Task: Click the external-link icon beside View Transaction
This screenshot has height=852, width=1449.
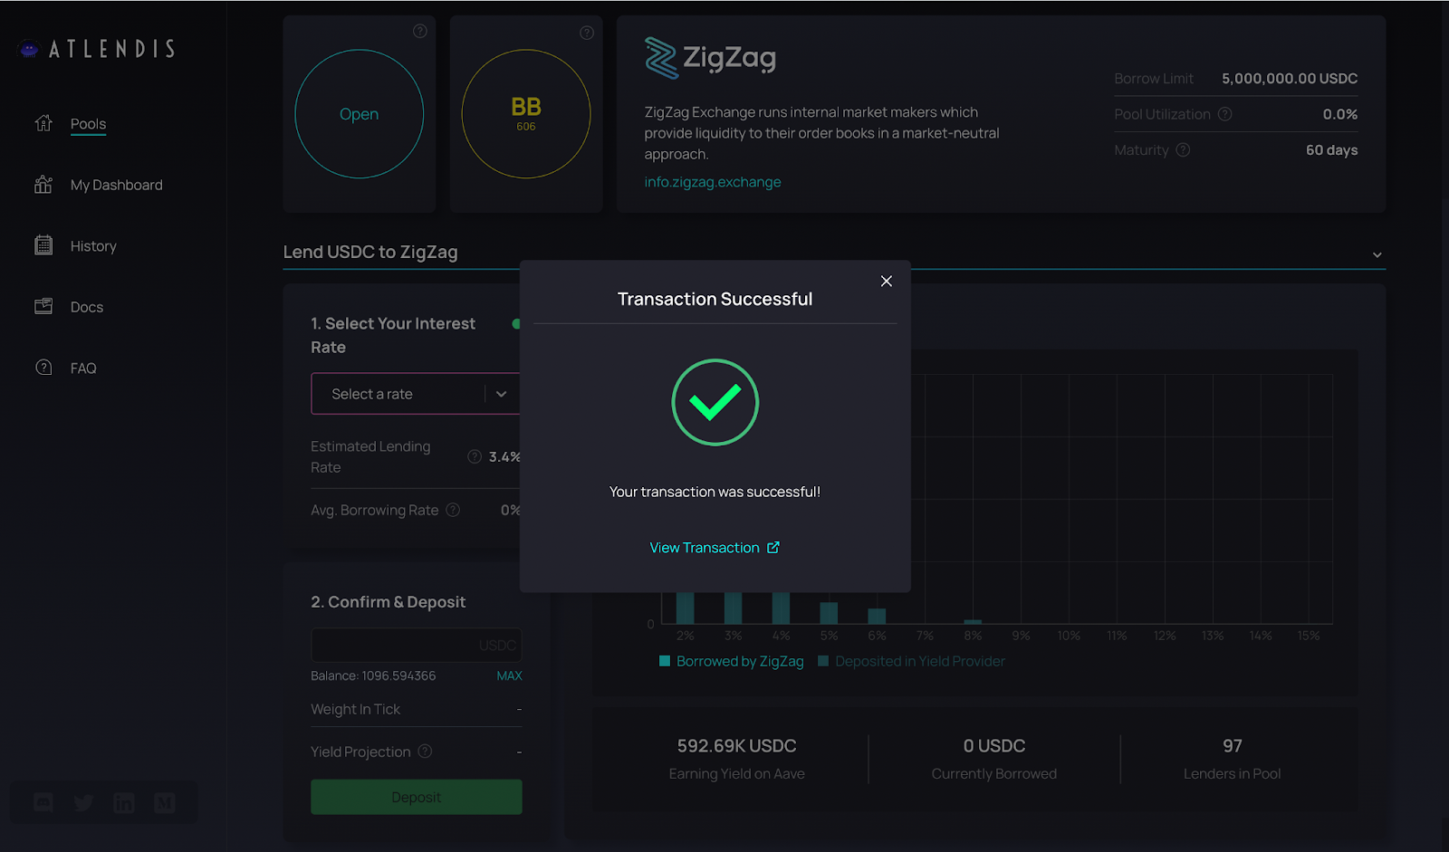Action: [x=773, y=547]
